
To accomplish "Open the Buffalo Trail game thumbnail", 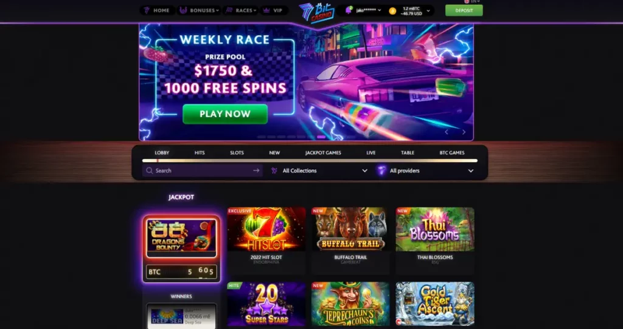I will click(350, 229).
